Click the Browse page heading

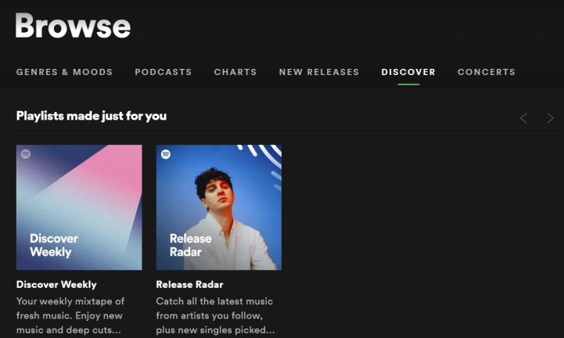click(73, 26)
